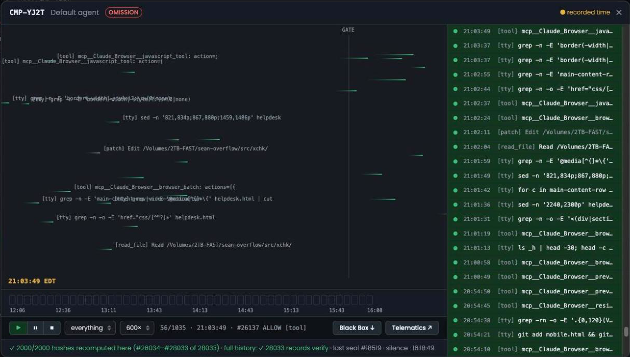Click the GATE marker label on timeline
Image resolution: width=630 pixels, height=357 pixels.
[x=348, y=30]
